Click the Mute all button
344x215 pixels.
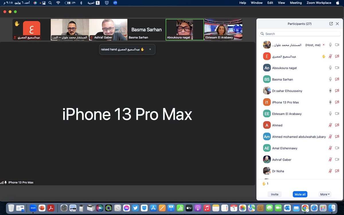click(300, 194)
